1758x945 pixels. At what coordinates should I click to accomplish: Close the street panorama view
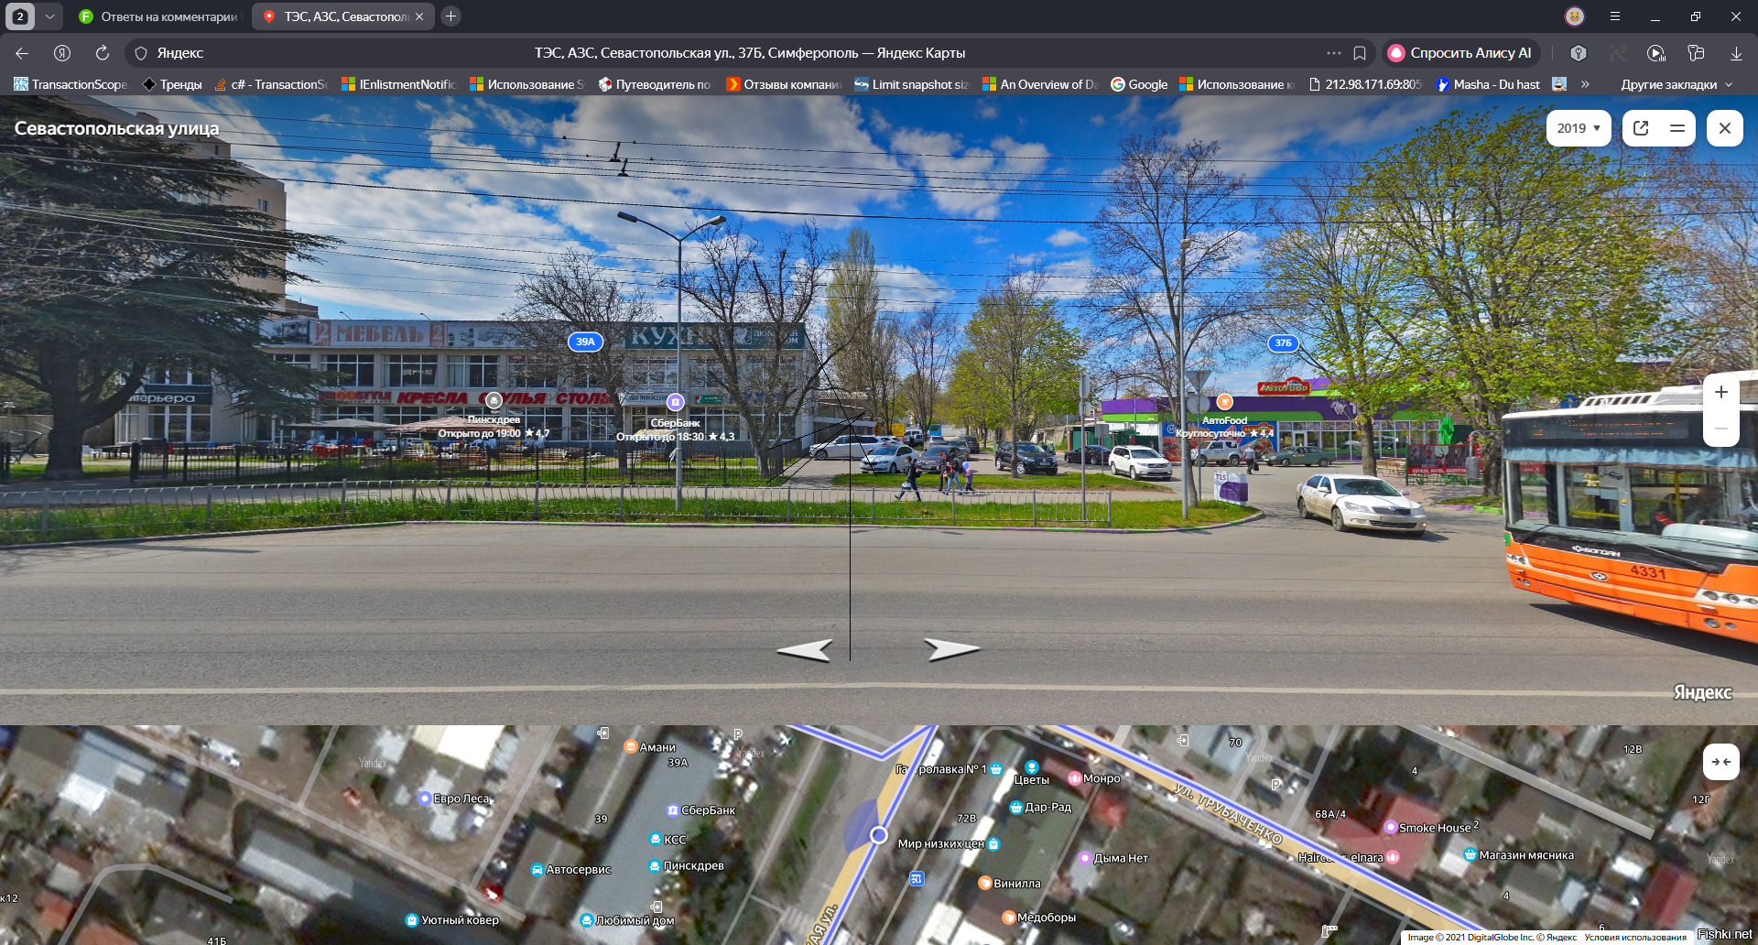[1725, 128]
